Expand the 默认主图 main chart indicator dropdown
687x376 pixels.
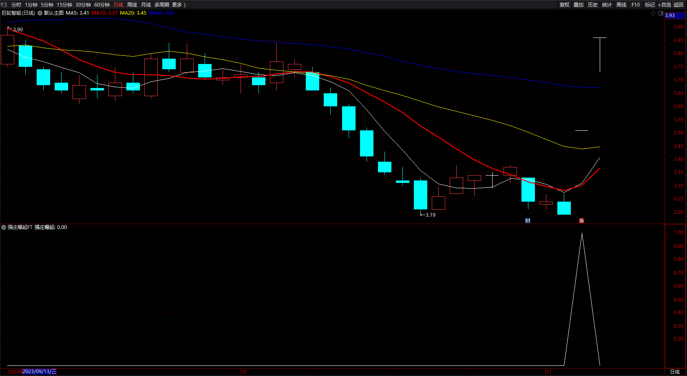40,13
